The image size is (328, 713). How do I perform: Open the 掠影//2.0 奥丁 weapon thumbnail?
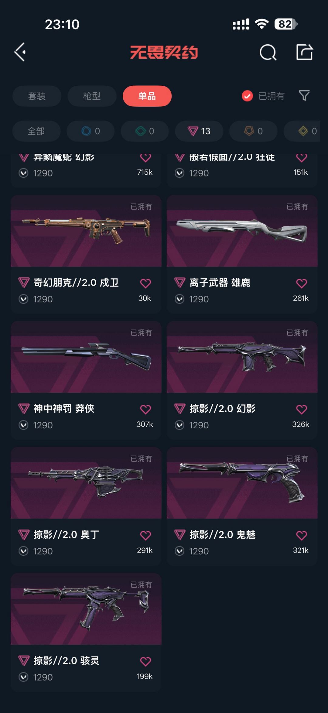[x=86, y=483]
